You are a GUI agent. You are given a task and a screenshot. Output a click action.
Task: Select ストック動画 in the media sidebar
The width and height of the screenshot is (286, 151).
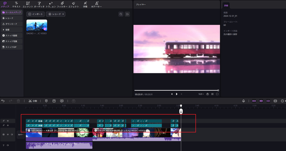[x=12, y=35]
